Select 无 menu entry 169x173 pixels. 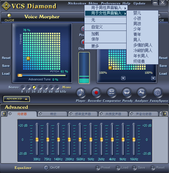(105, 20)
